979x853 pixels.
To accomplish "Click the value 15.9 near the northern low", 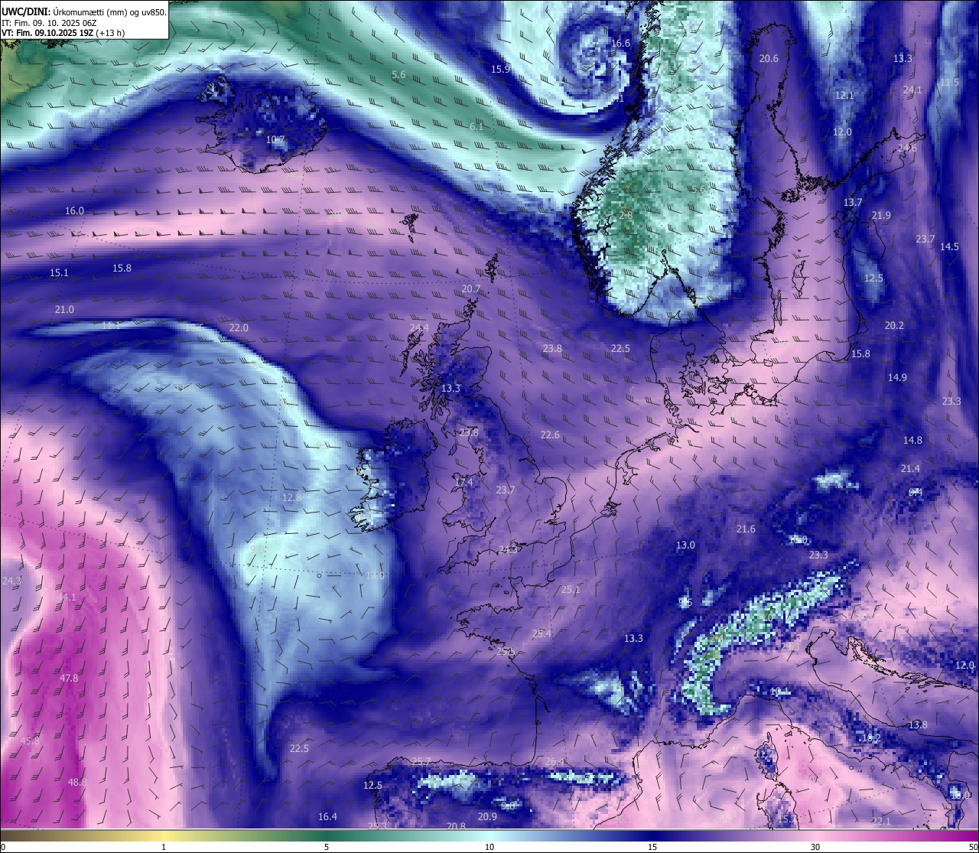I will pos(500,70).
